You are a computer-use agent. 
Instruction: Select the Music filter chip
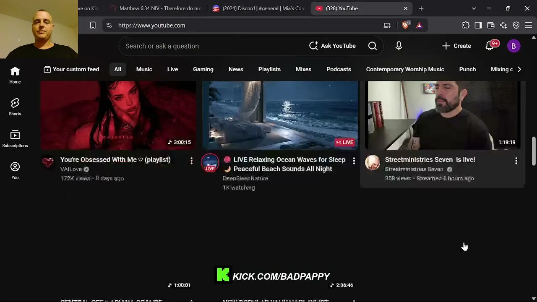(x=144, y=69)
